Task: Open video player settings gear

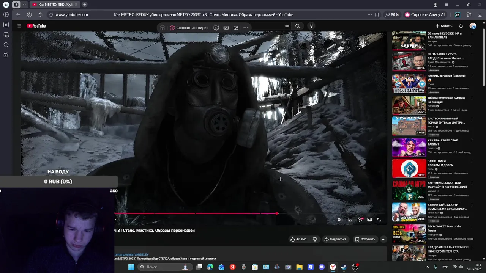Action: tap(360, 220)
